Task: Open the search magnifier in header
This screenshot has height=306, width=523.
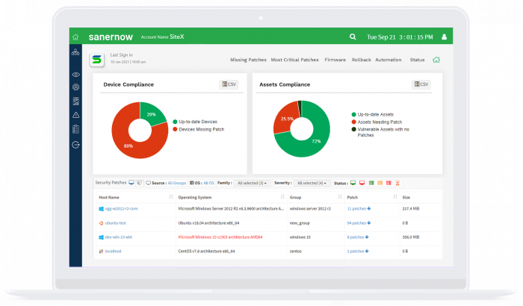Action: [x=353, y=37]
